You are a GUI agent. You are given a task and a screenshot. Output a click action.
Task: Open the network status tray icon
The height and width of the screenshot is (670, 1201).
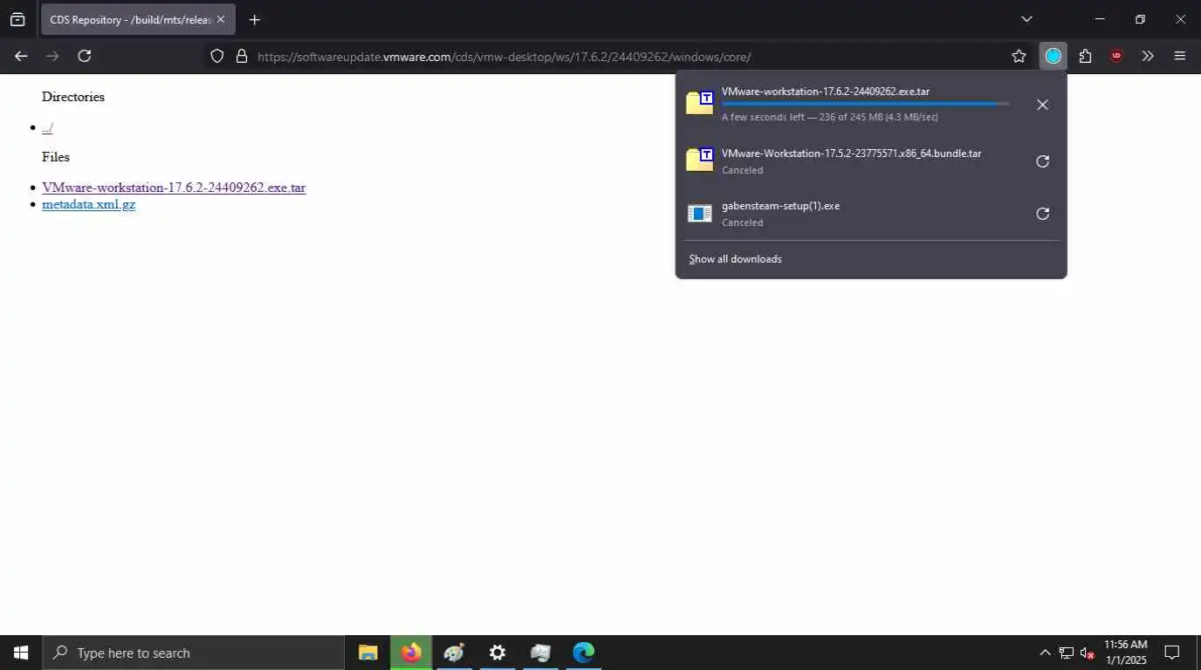point(1067,653)
